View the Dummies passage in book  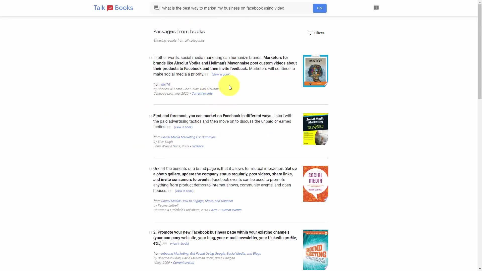(183, 127)
